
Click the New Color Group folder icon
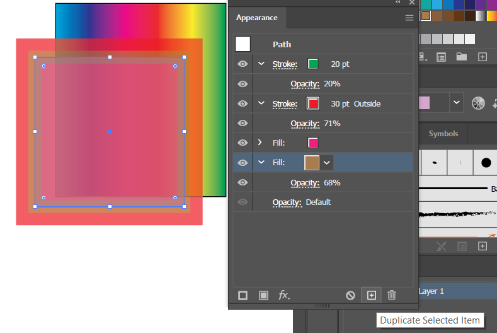[462, 57]
